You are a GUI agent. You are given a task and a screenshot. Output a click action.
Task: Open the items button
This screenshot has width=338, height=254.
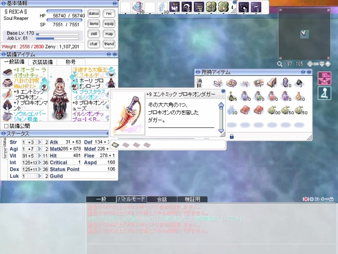(94, 24)
